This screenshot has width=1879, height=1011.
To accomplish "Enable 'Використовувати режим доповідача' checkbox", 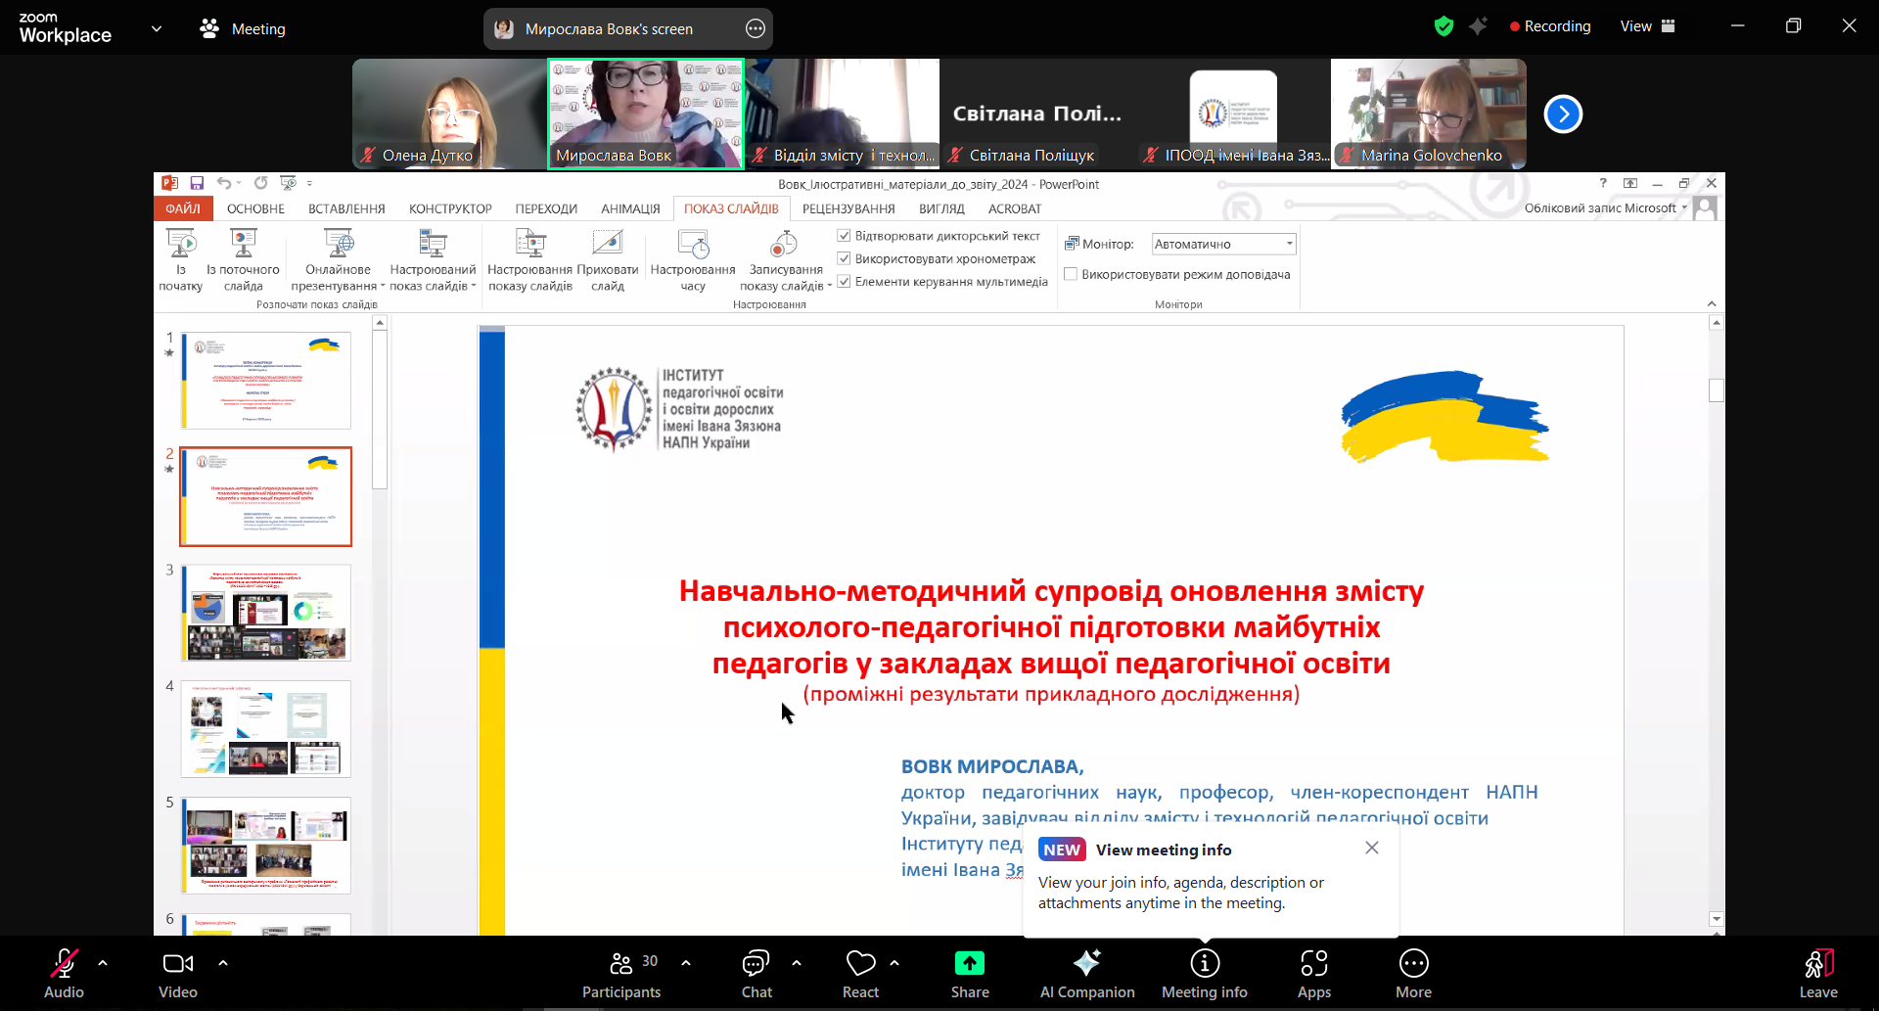I will pos(1071,275).
